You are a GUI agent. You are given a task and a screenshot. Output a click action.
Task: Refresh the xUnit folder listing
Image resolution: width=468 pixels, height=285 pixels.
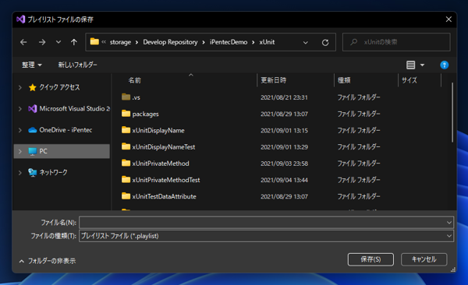click(x=325, y=42)
